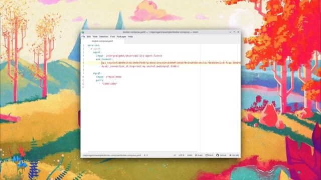Click the git branch main indicator
This screenshot has height=180, width=321.
click(199, 155)
